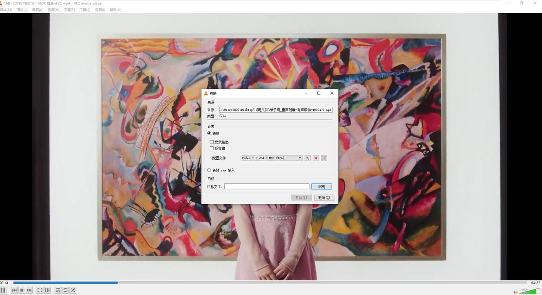Screen dimensions: 542x295
Task: Show the playlist panel
Action: pyautogui.click(x=58, y=290)
